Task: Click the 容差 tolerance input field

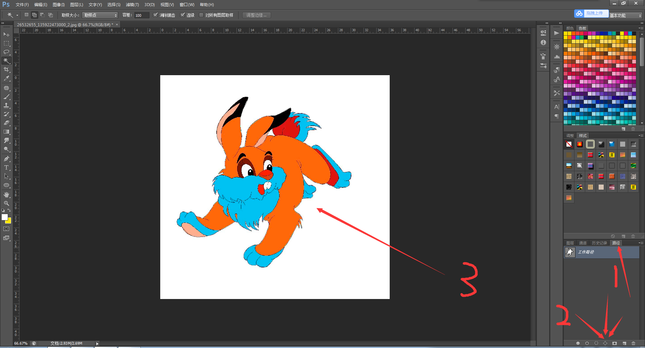Action: pos(141,15)
